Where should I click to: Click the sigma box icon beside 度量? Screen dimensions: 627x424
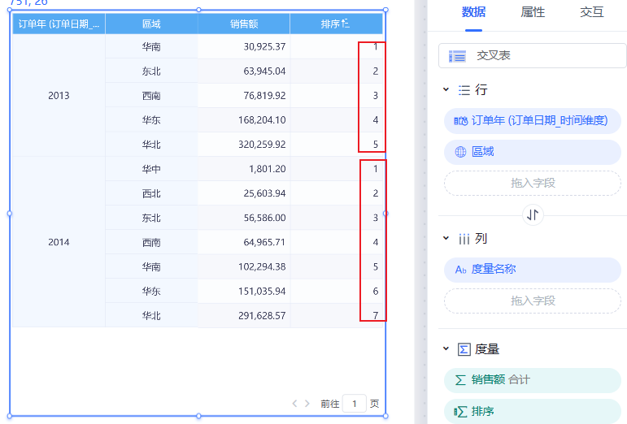coord(464,349)
